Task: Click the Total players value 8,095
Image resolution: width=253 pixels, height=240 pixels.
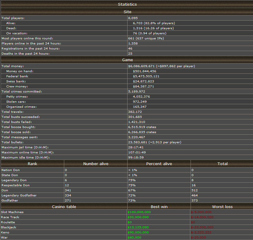Action: [133, 18]
